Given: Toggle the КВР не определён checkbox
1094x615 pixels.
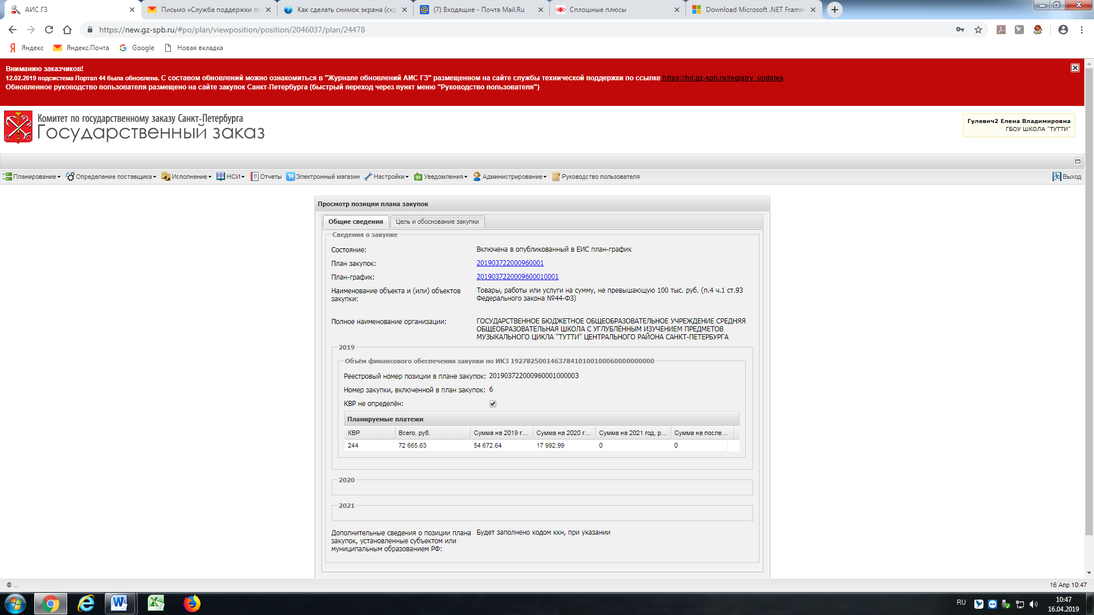Looking at the screenshot, I should point(493,404).
